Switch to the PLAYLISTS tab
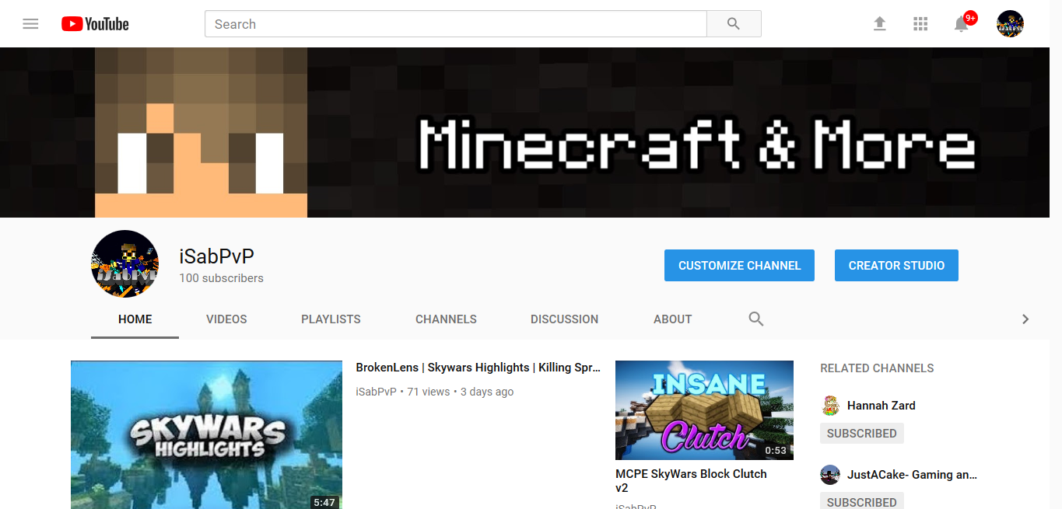 point(331,319)
